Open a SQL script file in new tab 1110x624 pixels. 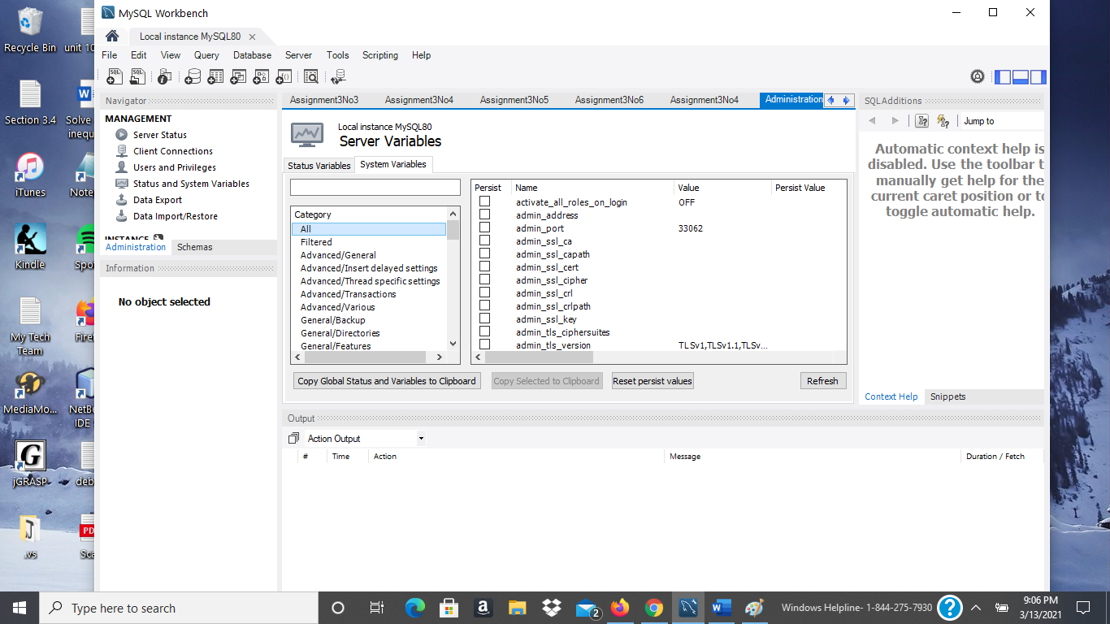[137, 76]
